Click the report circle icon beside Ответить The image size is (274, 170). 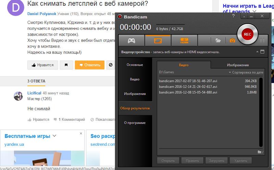click(111, 65)
